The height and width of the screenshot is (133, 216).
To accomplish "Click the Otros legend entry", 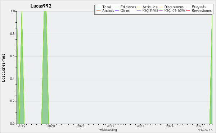I will point(122,10).
